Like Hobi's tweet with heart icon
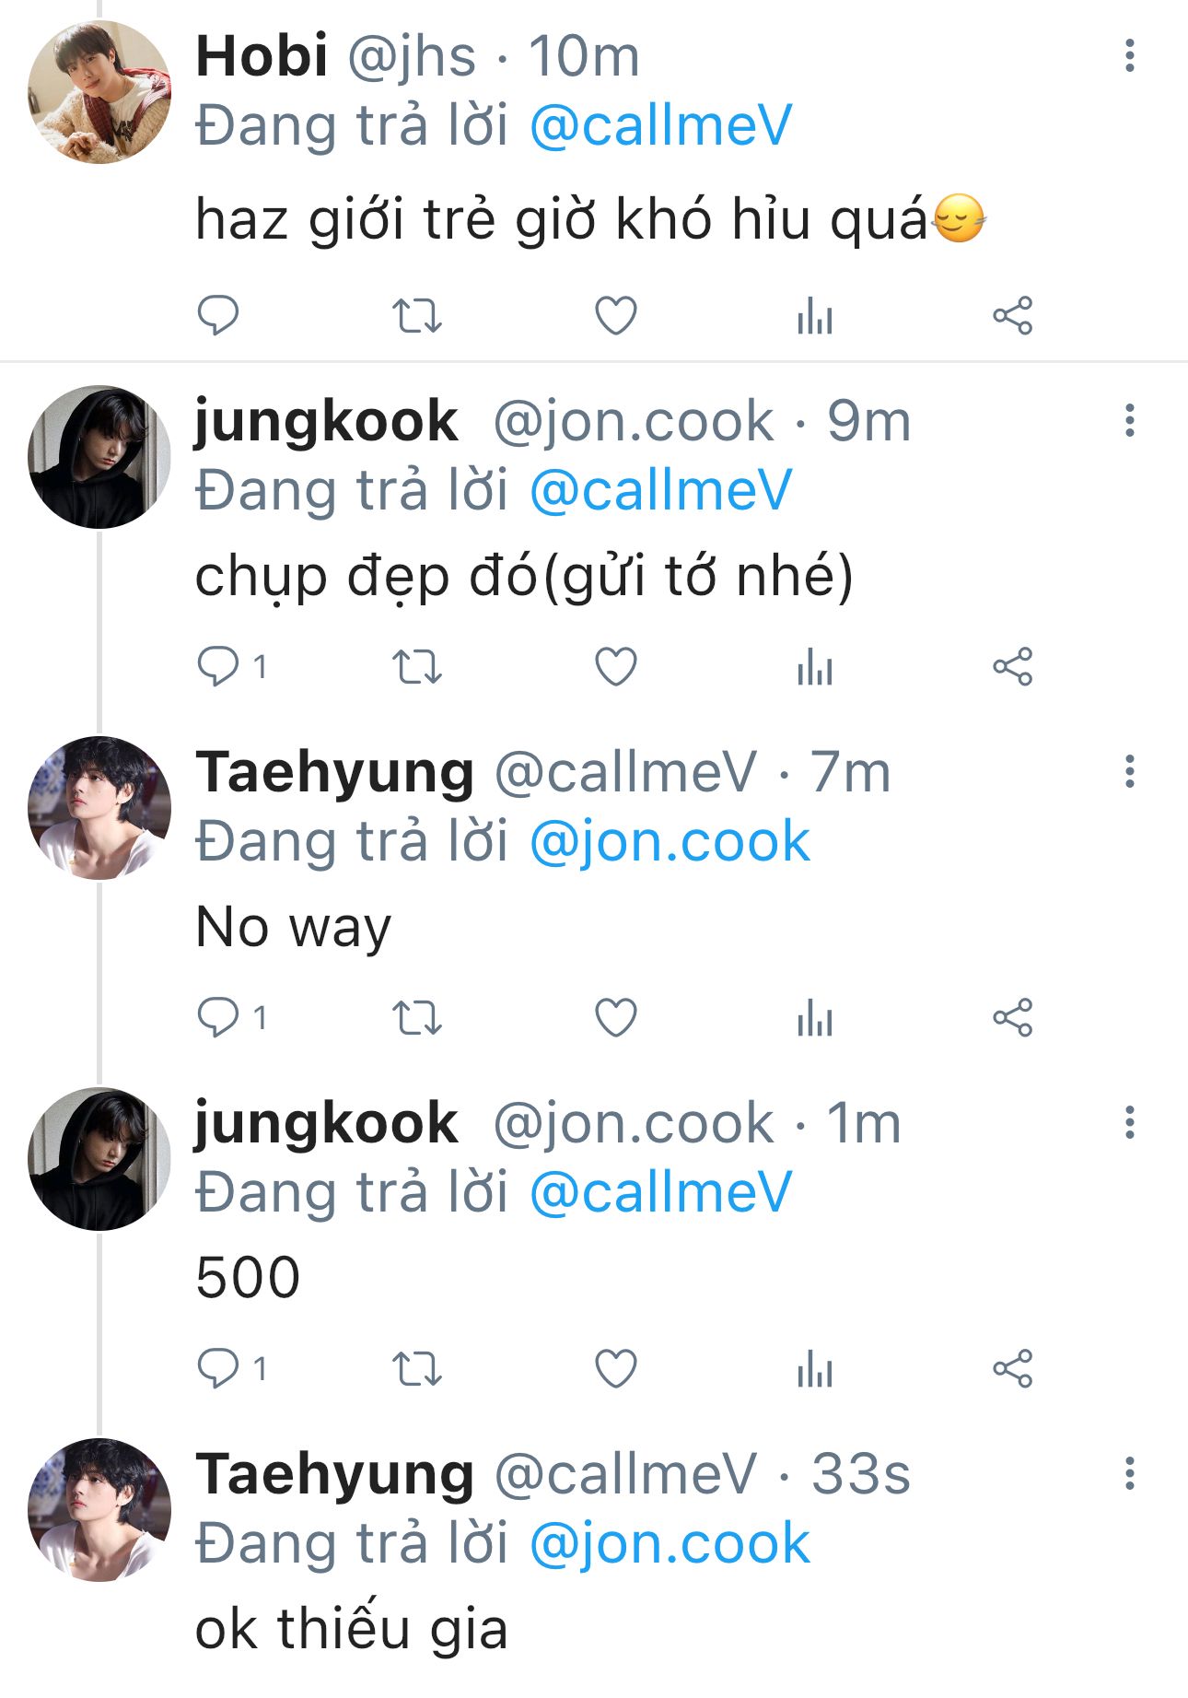 615,316
